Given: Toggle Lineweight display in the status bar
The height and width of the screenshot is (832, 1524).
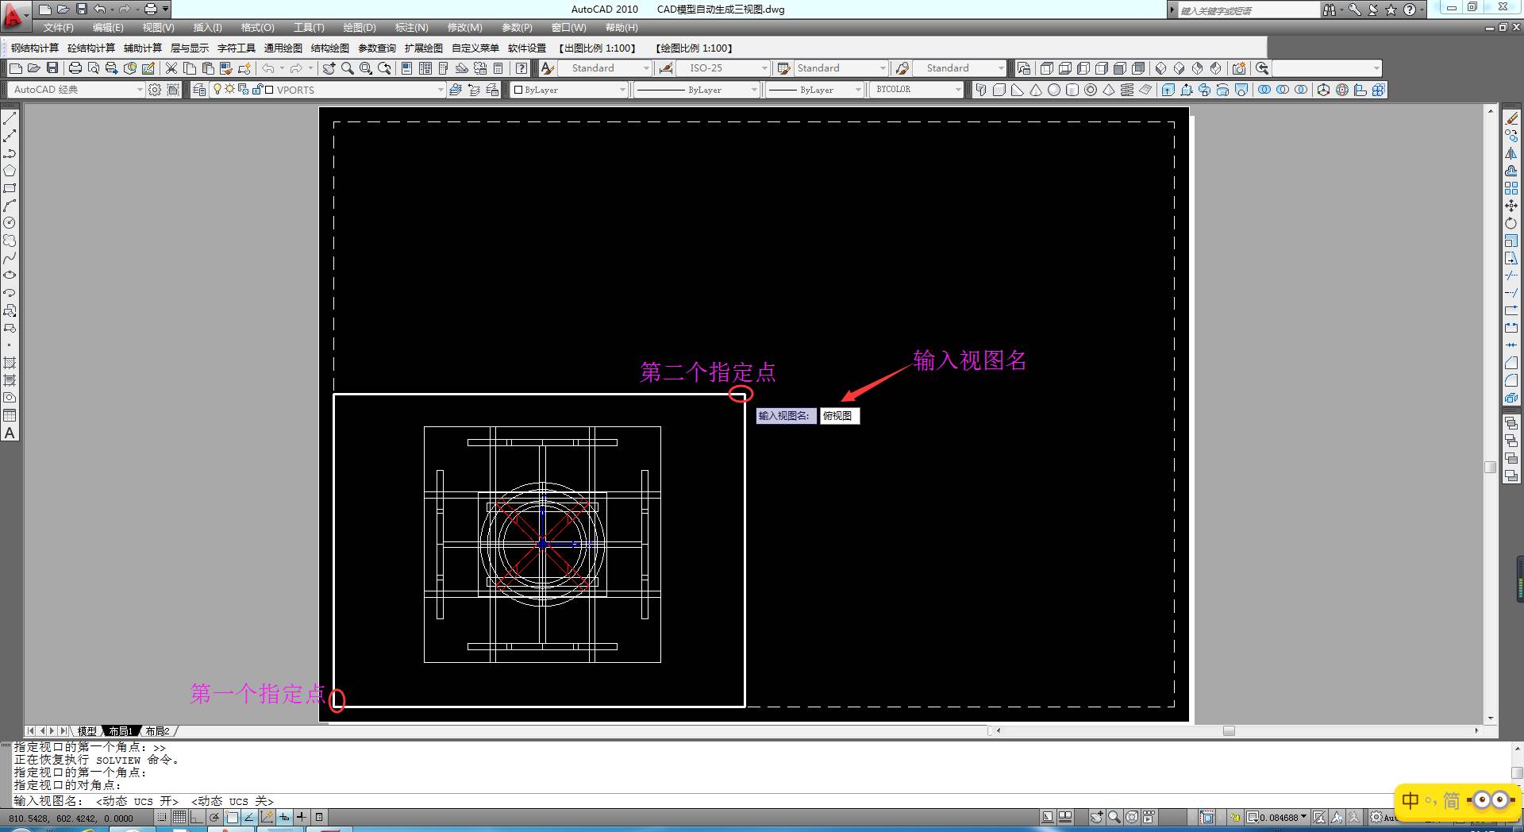Looking at the screenshot, I should pyautogui.click(x=302, y=817).
